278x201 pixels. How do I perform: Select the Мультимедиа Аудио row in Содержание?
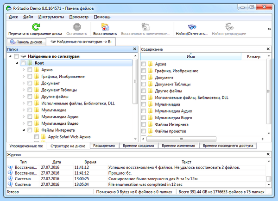point(203,111)
